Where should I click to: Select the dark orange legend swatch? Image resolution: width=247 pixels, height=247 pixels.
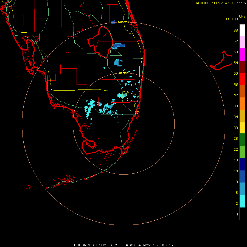(x=242, y=91)
